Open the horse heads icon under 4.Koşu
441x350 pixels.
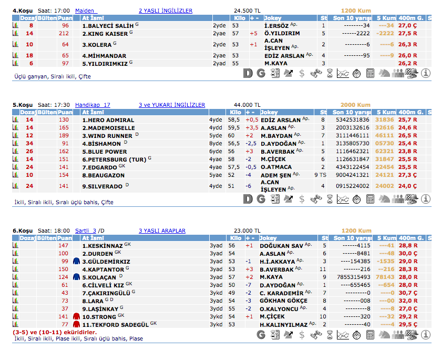[x=385, y=74]
